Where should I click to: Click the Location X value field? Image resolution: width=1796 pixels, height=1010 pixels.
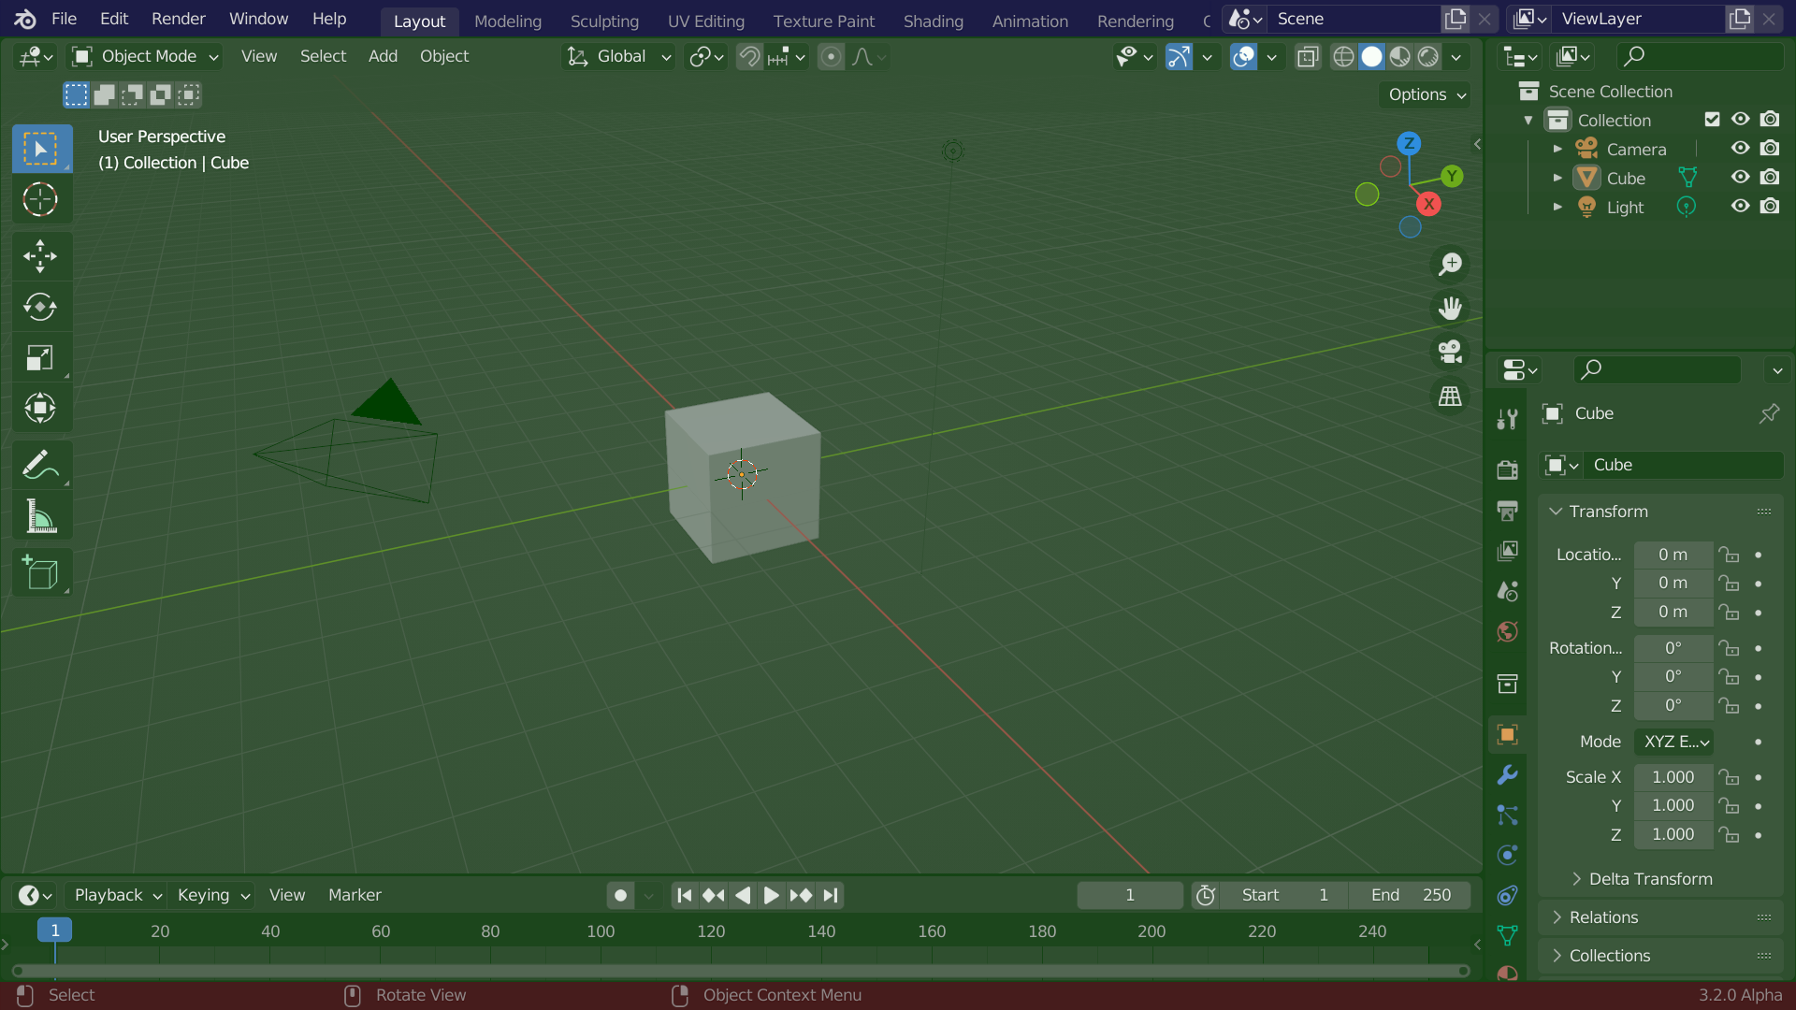(1673, 554)
